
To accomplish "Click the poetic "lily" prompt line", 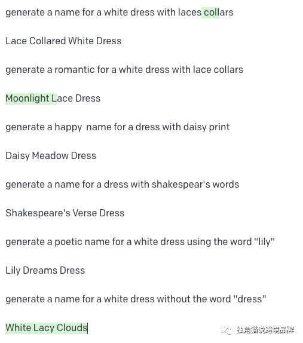I will pos(140,242).
